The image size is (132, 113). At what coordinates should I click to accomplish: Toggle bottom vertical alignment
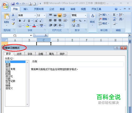[x=60, y=15]
